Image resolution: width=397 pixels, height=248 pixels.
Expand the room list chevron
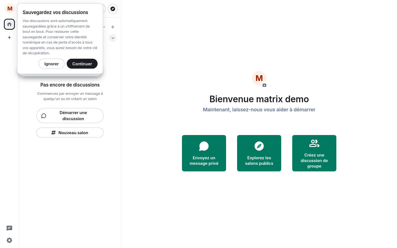coord(113,38)
